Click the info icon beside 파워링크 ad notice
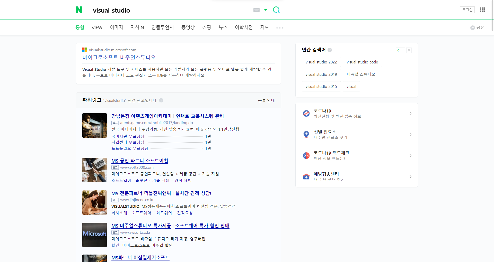Screen dimensions: 494x262 click(161, 100)
